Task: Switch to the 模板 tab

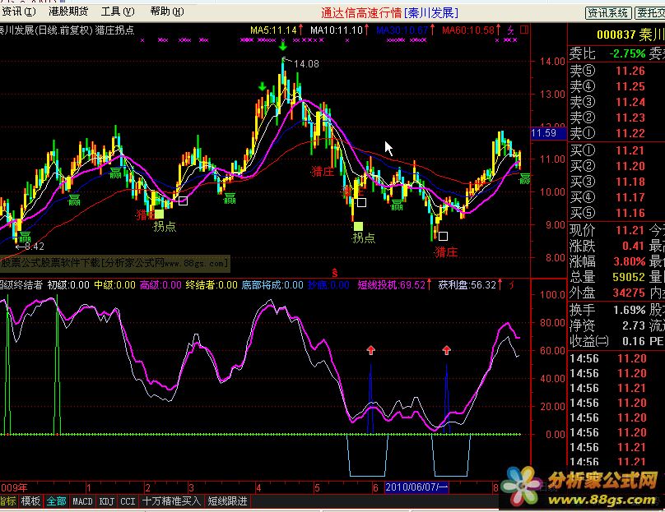Action: pyautogui.click(x=30, y=501)
